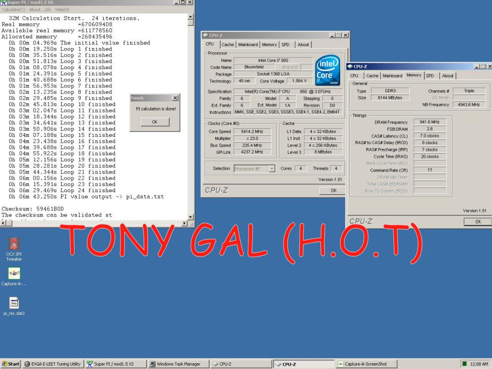Viewport: 492px width, 369px height.
Task: Open Windows Task Manager from taskbar
Action: 178,364
